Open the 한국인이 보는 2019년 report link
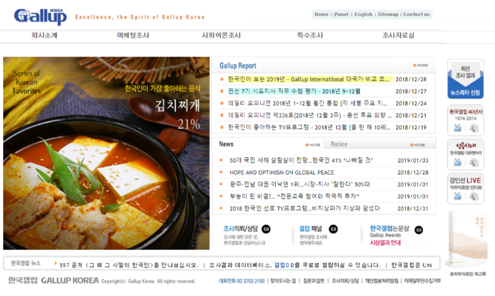The height and width of the screenshot is (296, 495). pyautogui.click(x=310, y=79)
